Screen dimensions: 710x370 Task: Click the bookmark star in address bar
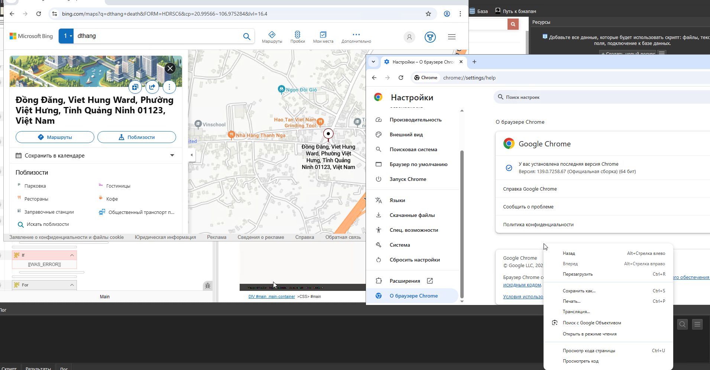coord(428,14)
